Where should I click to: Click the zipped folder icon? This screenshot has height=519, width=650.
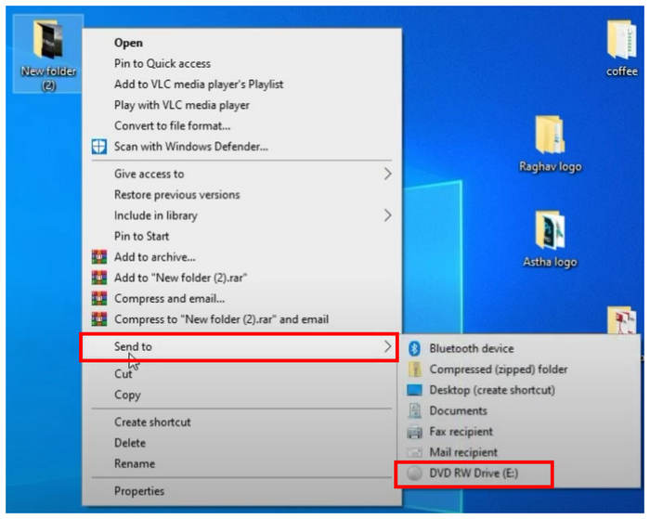414,370
